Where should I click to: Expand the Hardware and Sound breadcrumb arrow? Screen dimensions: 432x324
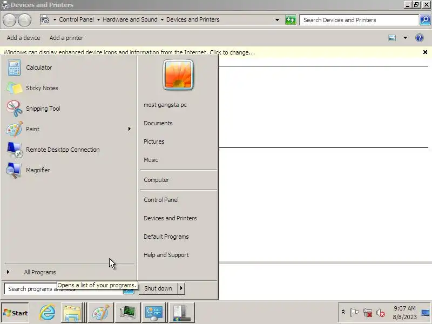pos(162,20)
